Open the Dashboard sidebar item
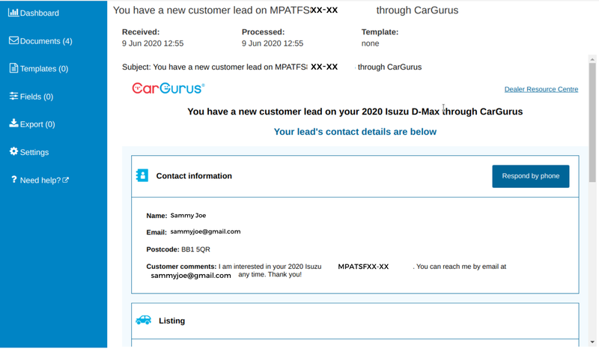The width and height of the screenshot is (599, 352). [x=34, y=13]
